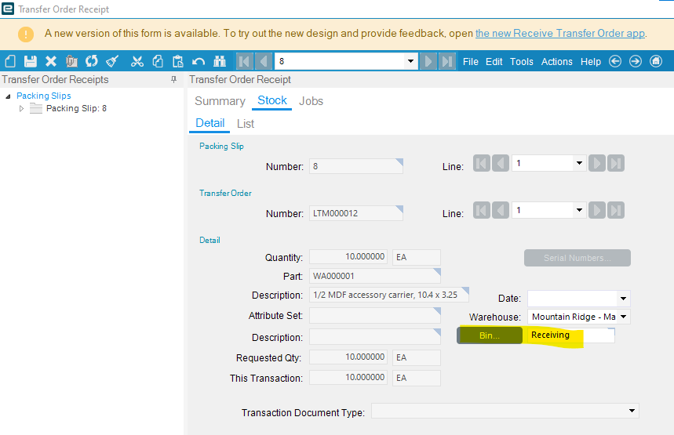Image resolution: width=674 pixels, height=435 pixels.
Task: Select the Detail sub-tab
Action: (209, 123)
